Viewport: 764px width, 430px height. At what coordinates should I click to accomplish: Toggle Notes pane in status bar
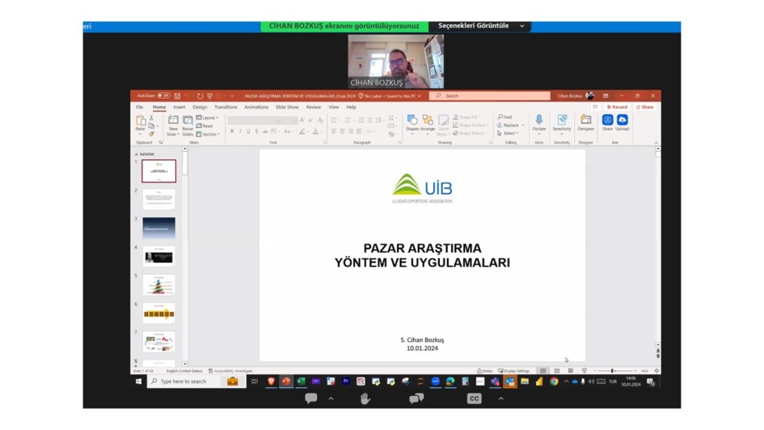click(x=485, y=371)
